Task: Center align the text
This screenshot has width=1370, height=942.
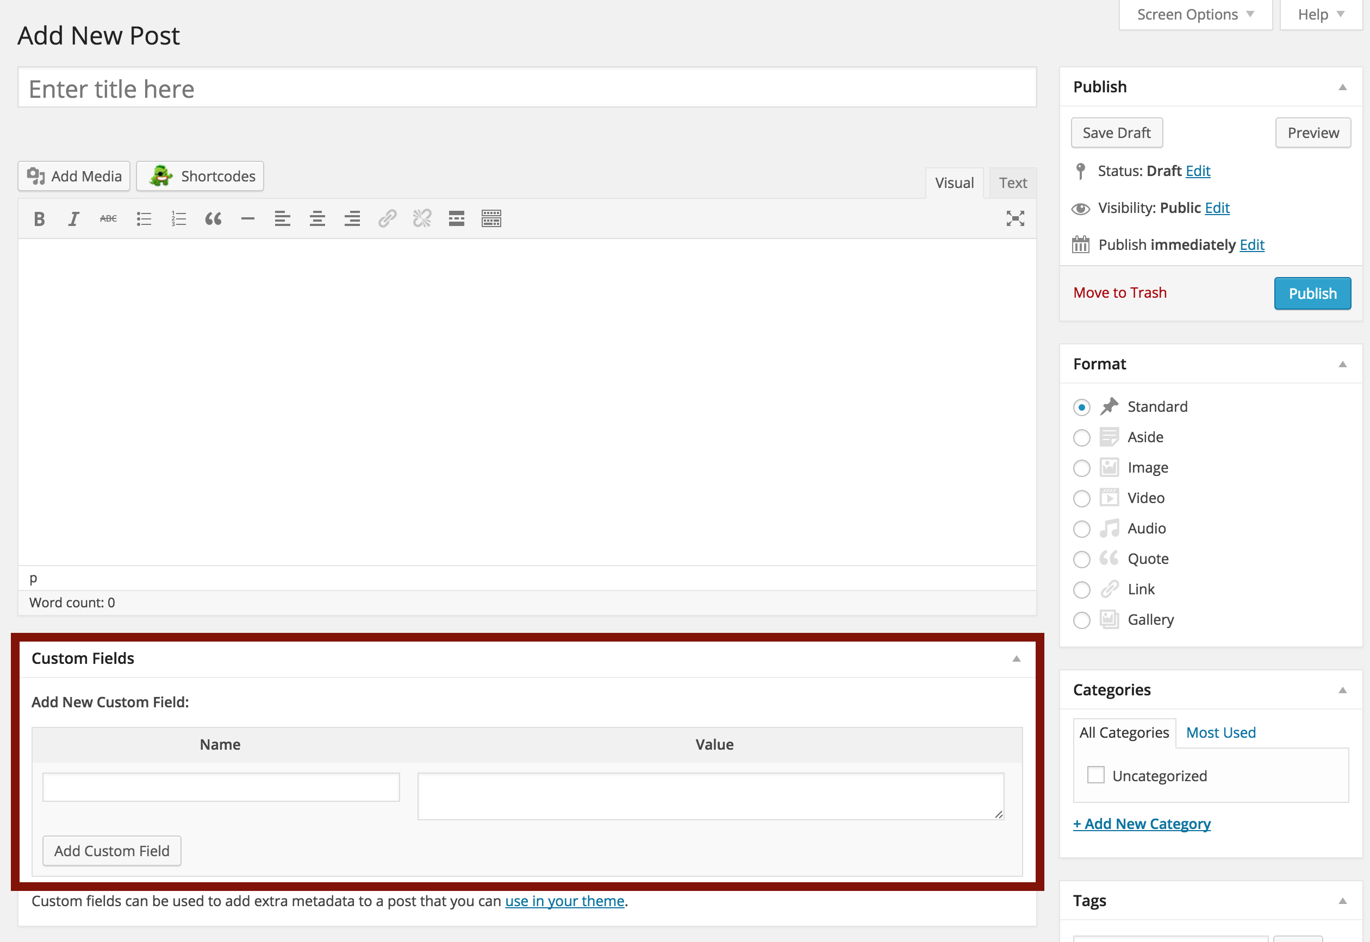Action: point(317,219)
